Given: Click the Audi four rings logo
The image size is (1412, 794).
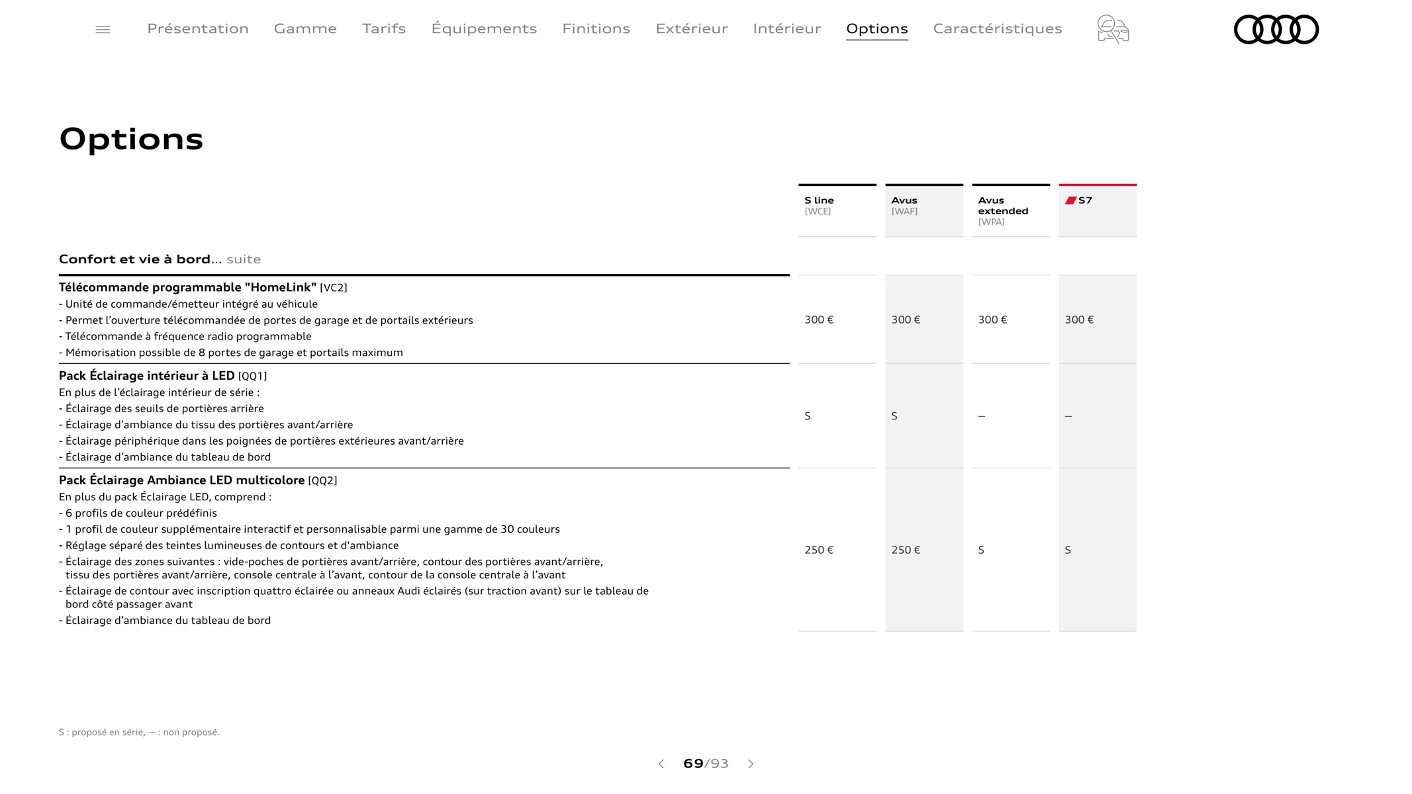Looking at the screenshot, I should coord(1276,29).
